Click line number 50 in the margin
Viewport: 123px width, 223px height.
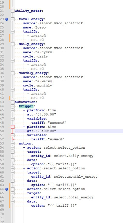coord(2,131)
